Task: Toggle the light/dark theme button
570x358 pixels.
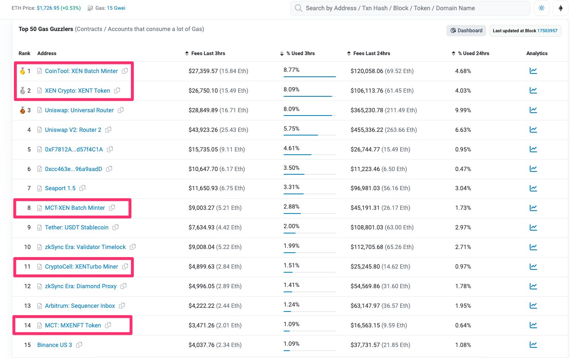Action: pos(542,8)
